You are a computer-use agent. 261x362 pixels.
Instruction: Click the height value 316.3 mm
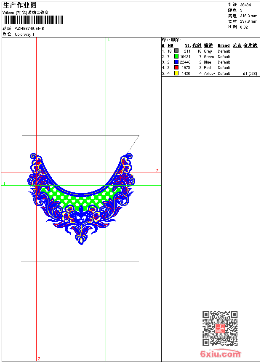[248, 16]
